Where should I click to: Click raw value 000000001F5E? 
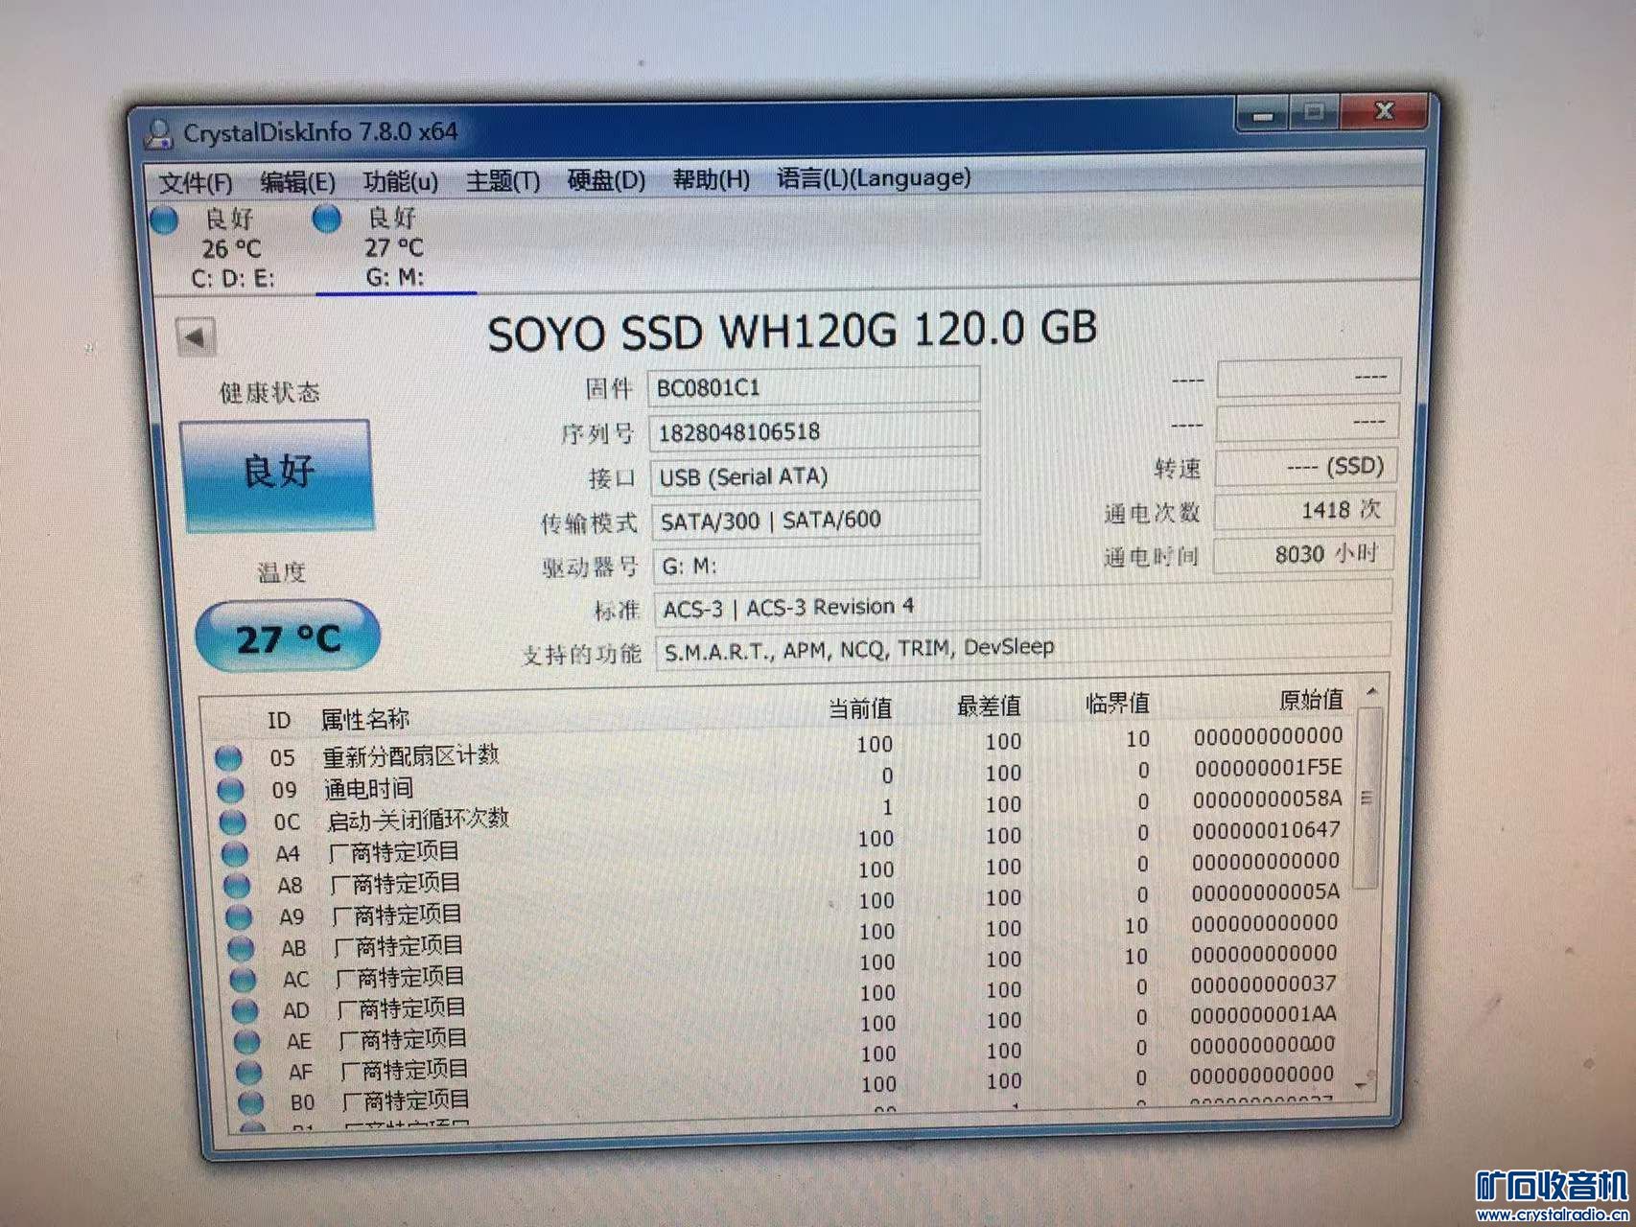[x=1268, y=768]
